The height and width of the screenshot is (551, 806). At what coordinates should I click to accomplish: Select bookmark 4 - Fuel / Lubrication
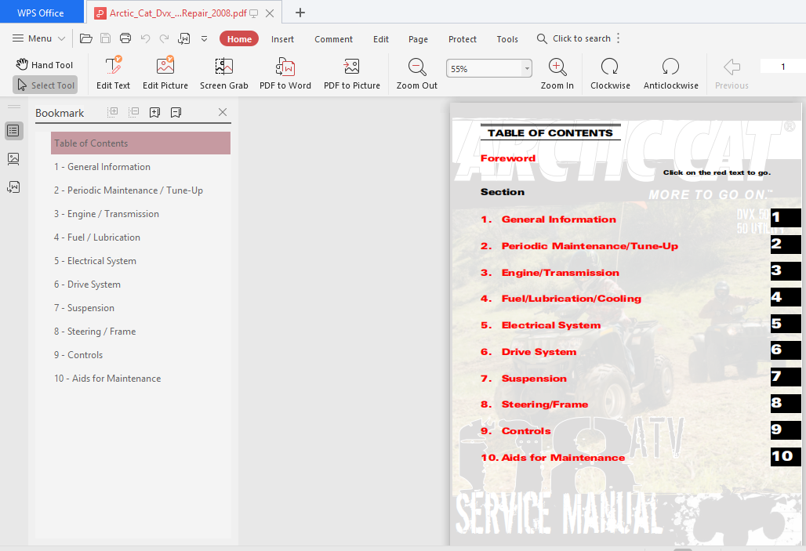click(97, 237)
